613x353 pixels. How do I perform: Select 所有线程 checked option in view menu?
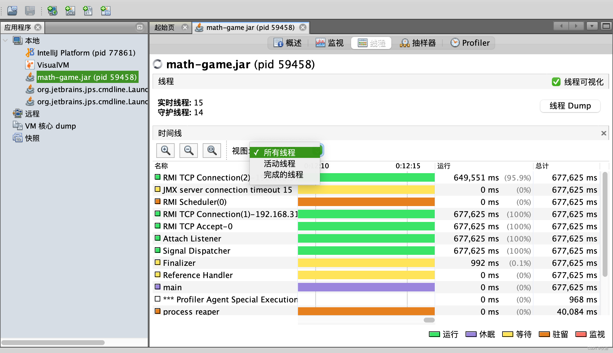[279, 152]
